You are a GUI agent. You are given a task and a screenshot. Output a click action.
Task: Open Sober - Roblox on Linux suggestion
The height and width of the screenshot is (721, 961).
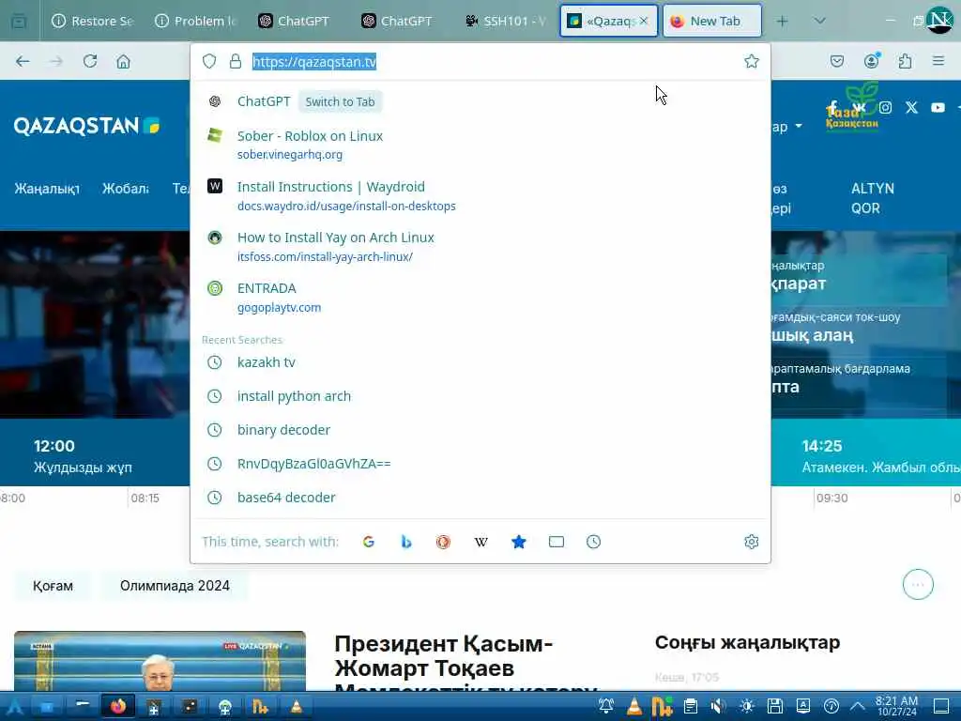pyautogui.click(x=480, y=145)
